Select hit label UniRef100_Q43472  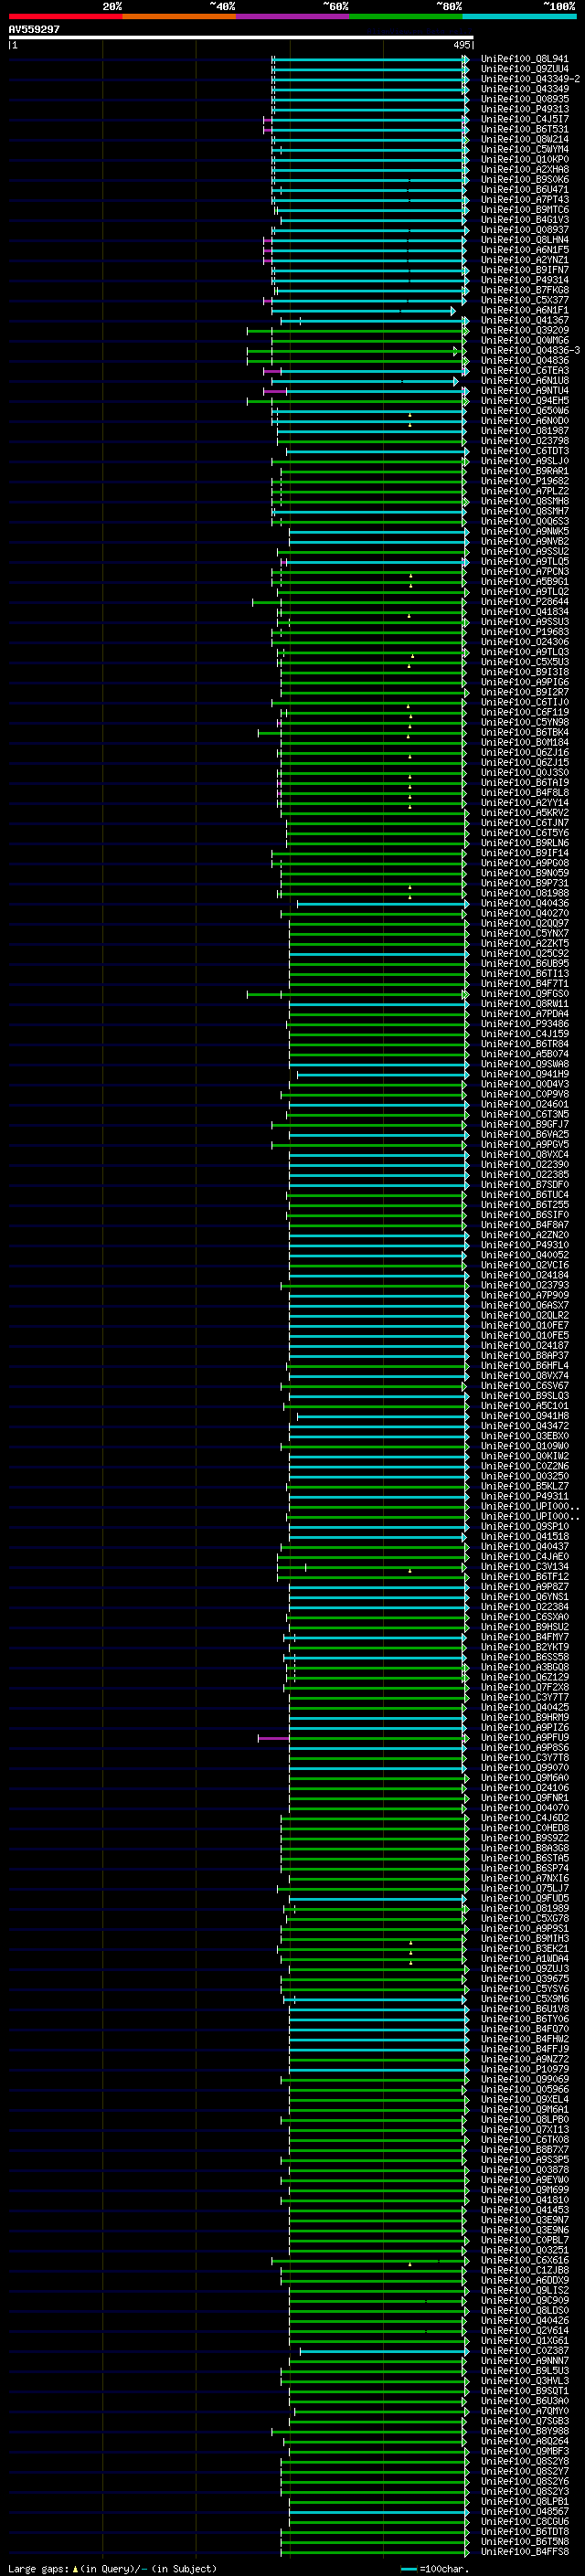pos(525,1427)
